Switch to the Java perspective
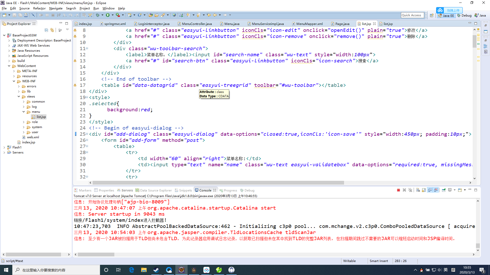Screen dimensions: 490x275 click(480, 16)
